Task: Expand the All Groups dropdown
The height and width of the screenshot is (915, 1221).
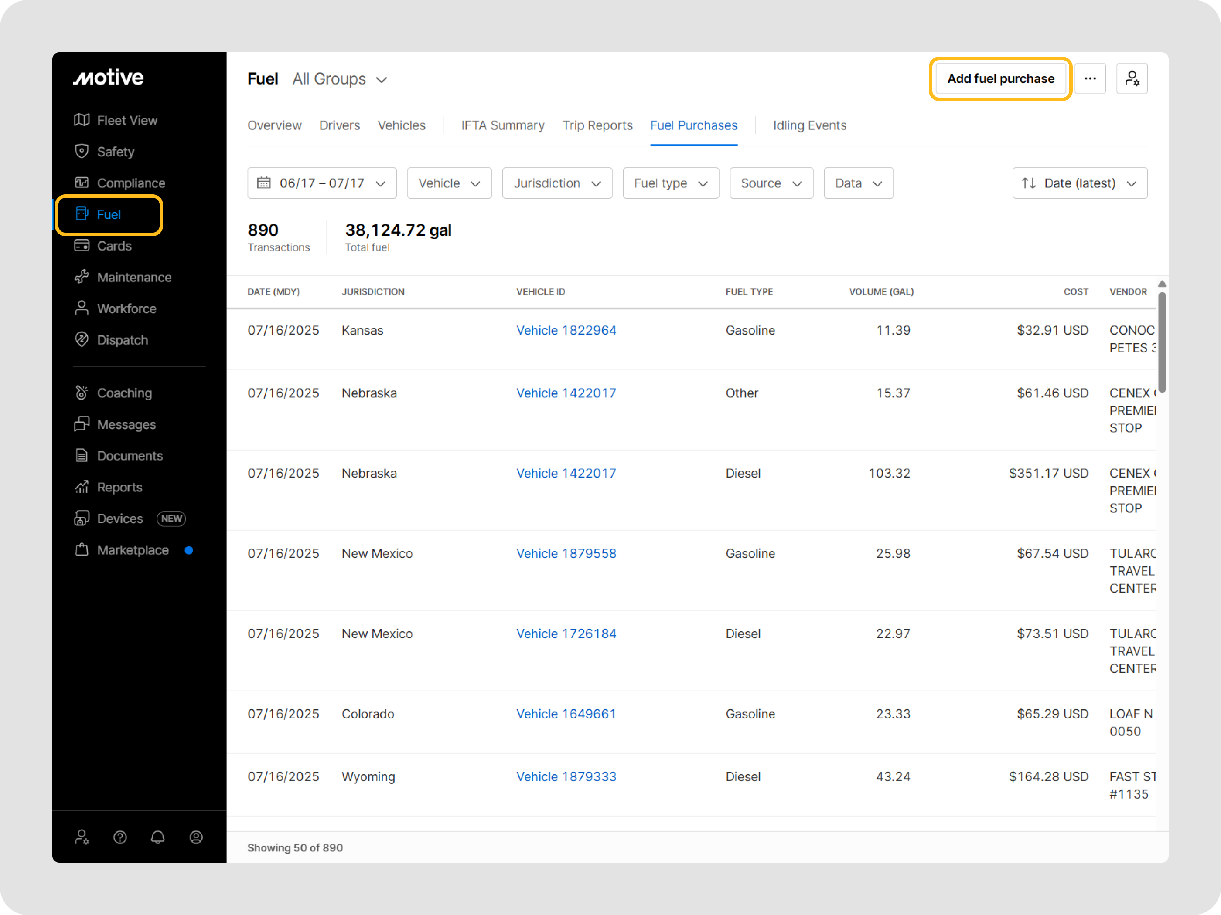Action: [340, 79]
